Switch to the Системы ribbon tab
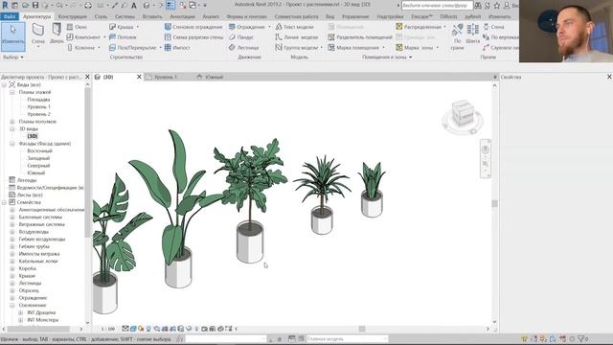The width and height of the screenshot is (613, 345). pos(125,17)
